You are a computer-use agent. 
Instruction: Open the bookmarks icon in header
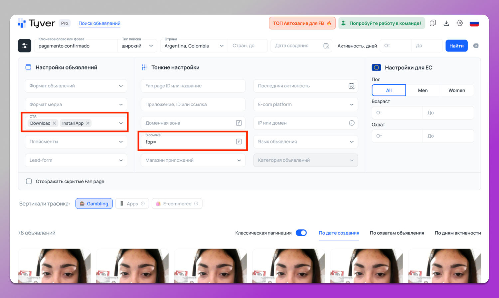click(x=433, y=23)
